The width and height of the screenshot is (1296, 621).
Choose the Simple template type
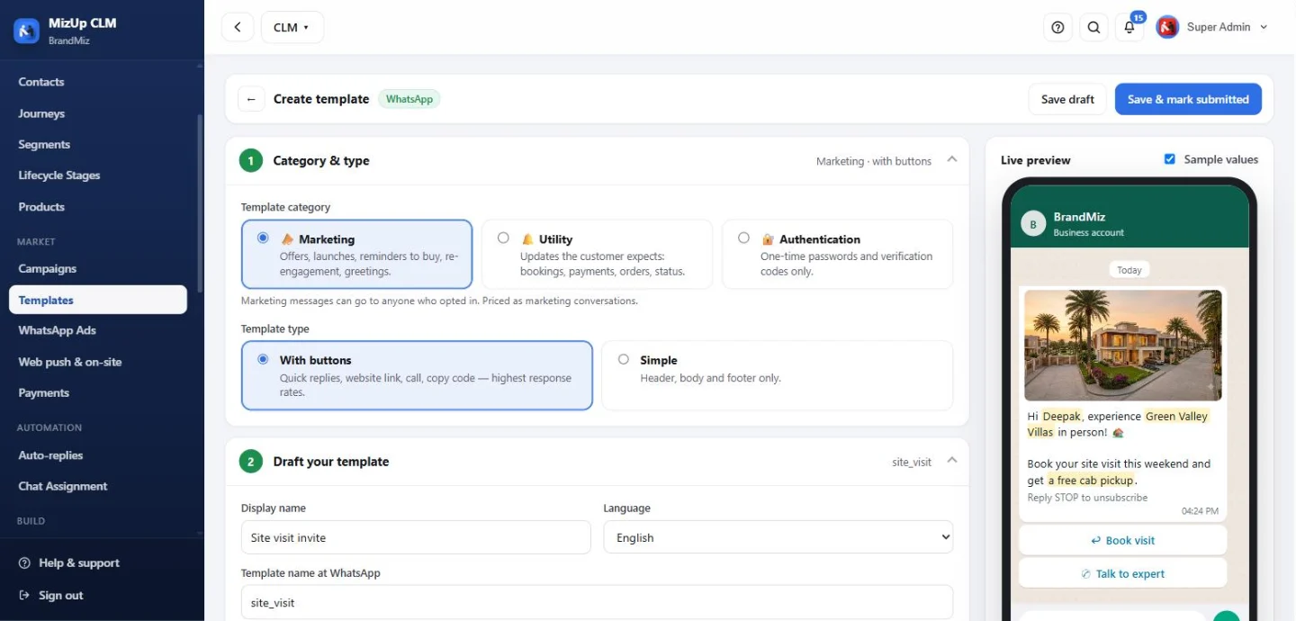click(777, 375)
